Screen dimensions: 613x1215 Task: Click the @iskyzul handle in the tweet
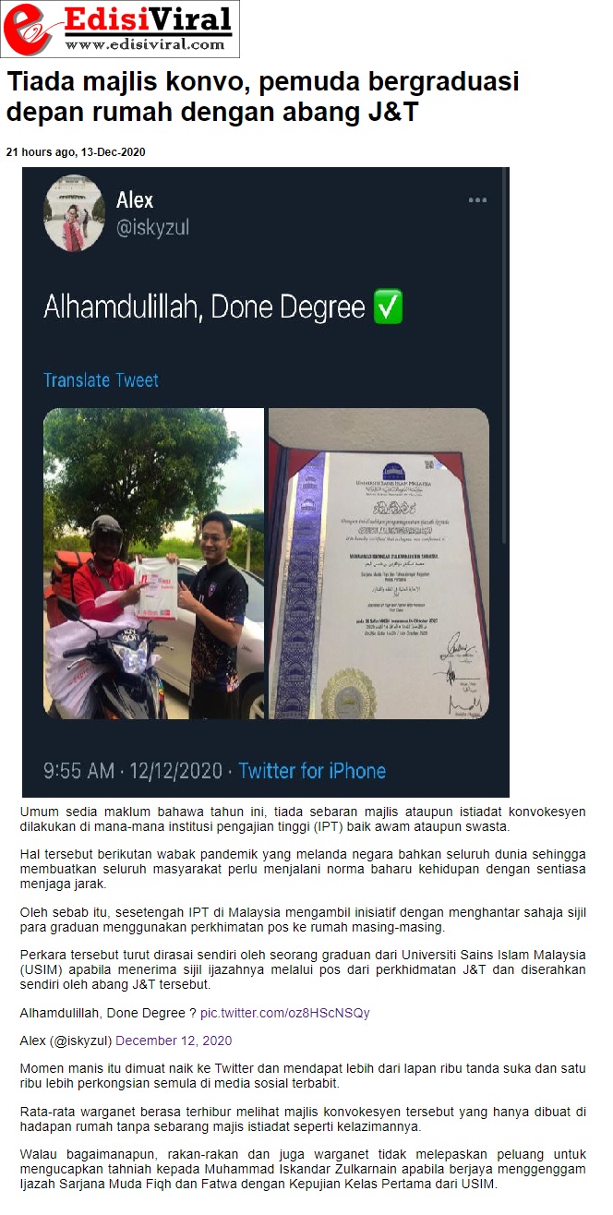(152, 228)
